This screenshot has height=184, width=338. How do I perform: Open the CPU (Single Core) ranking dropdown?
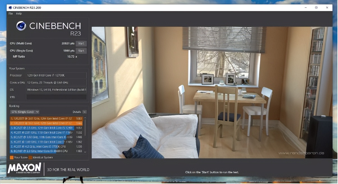coord(24,112)
